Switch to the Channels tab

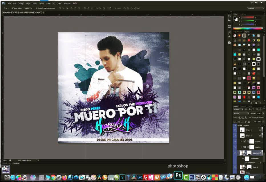pos(243,106)
